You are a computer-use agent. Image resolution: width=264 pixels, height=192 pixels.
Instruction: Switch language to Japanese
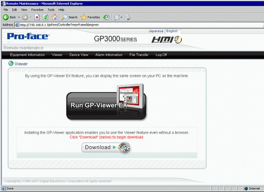point(156,31)
